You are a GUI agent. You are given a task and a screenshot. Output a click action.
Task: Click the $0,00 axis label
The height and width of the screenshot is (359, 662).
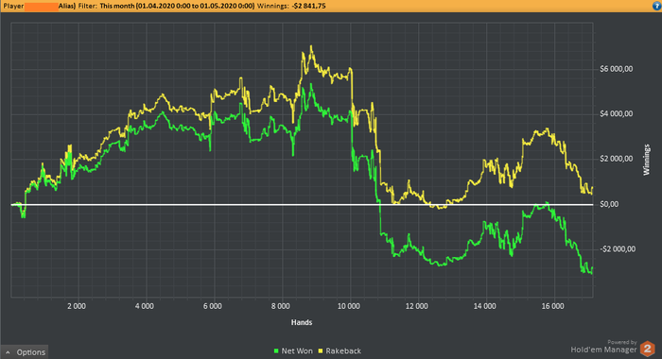click(609, 204)
